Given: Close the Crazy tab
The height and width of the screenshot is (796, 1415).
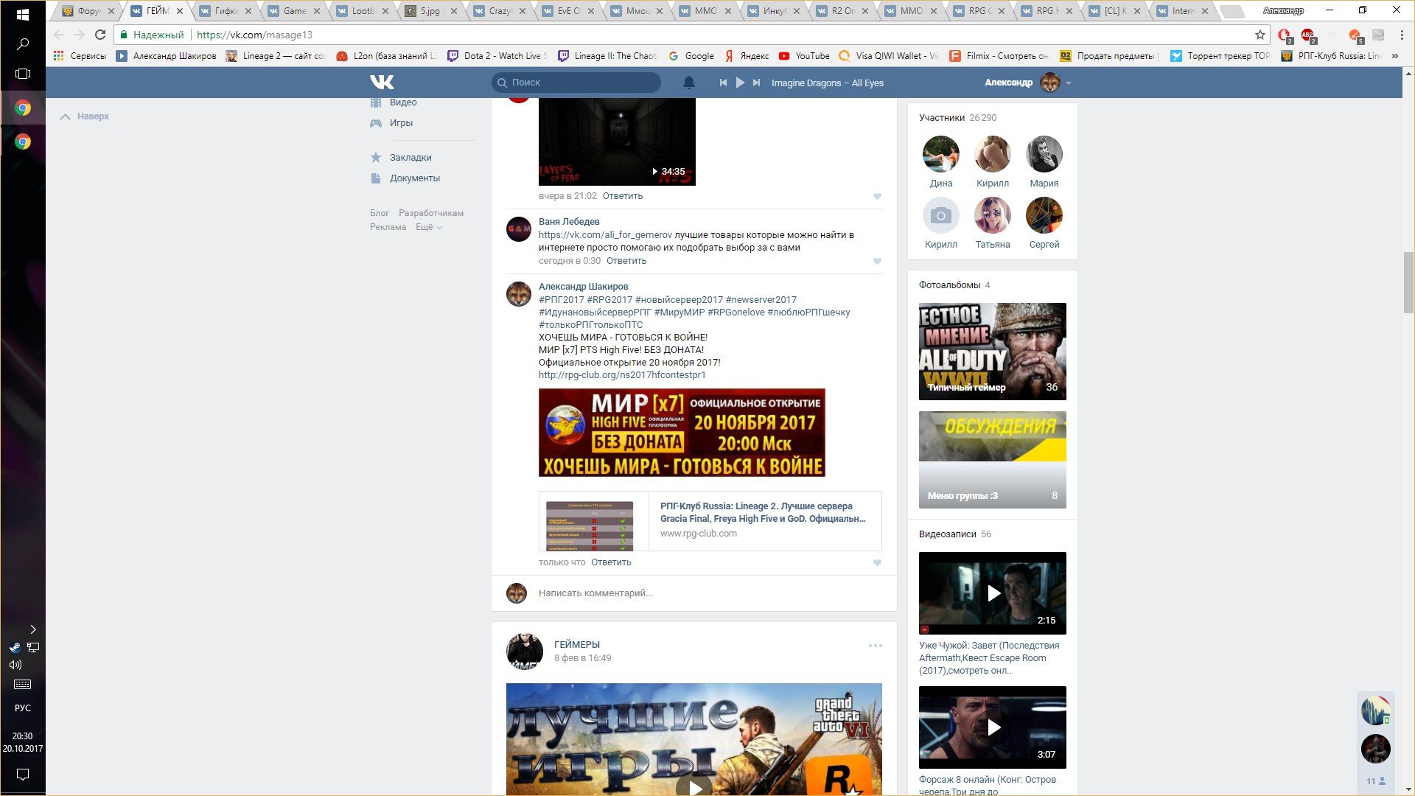Looking at the screenshot, I should (522, 11).
